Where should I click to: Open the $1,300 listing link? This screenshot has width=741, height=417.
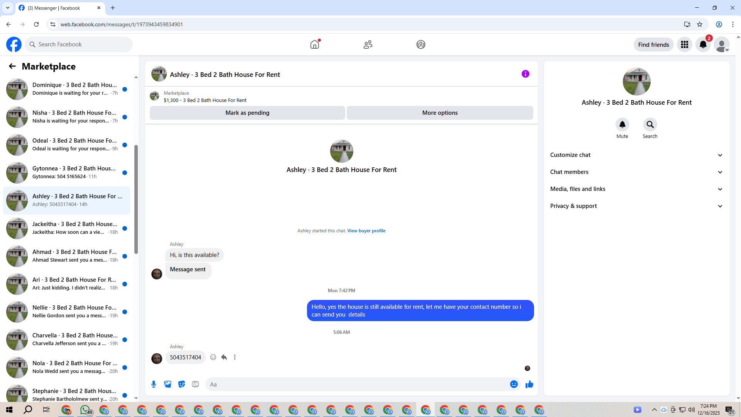tap(205, 100)
